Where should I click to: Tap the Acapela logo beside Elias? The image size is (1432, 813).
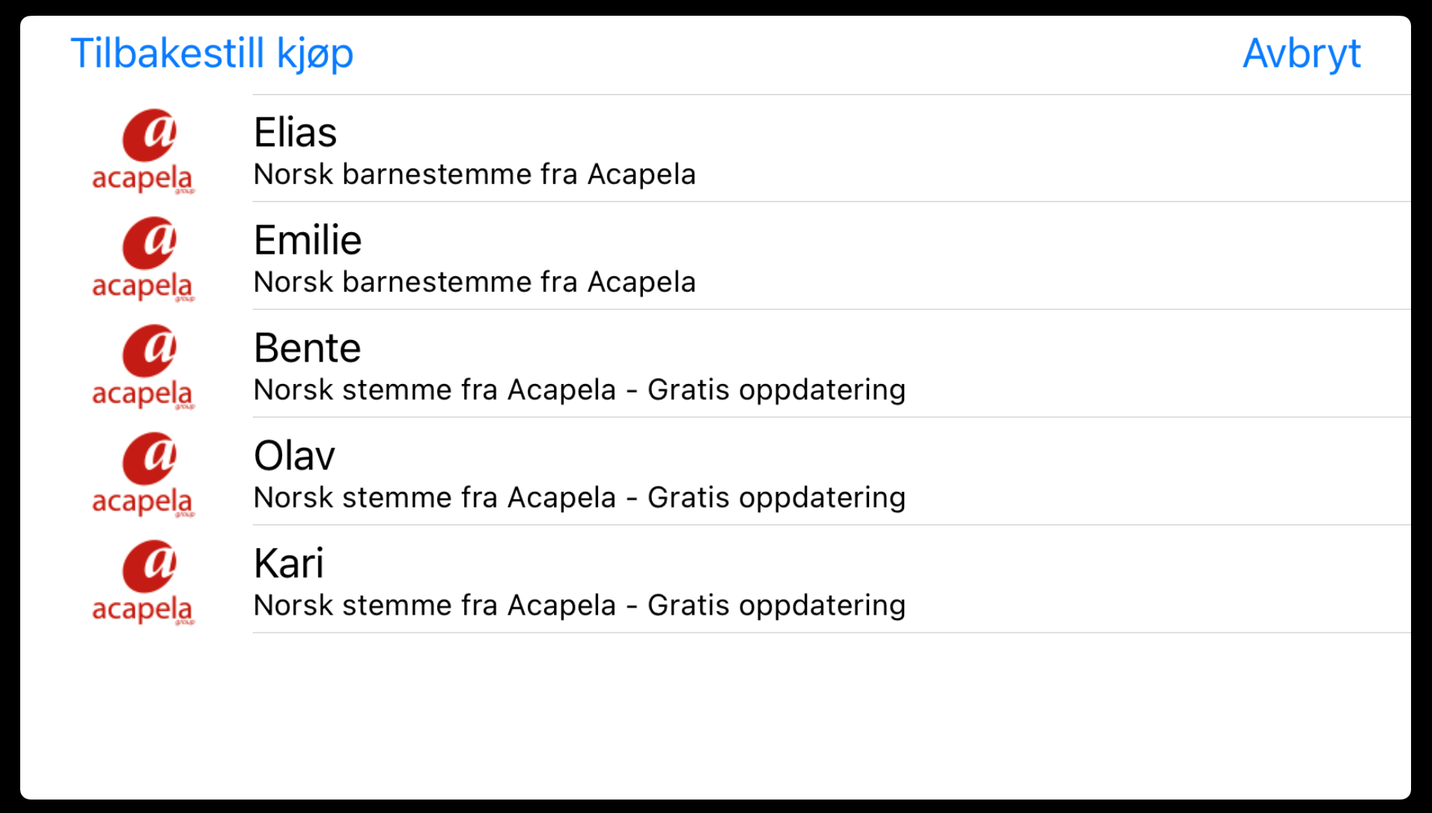point(143,150)
